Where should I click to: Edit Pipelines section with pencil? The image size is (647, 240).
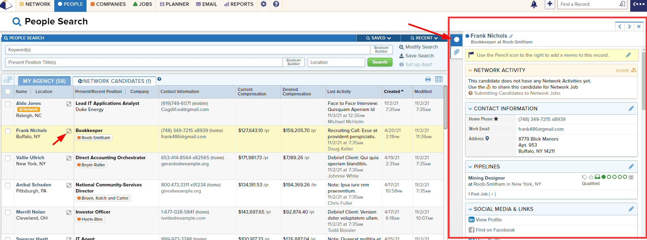(631, 166)
